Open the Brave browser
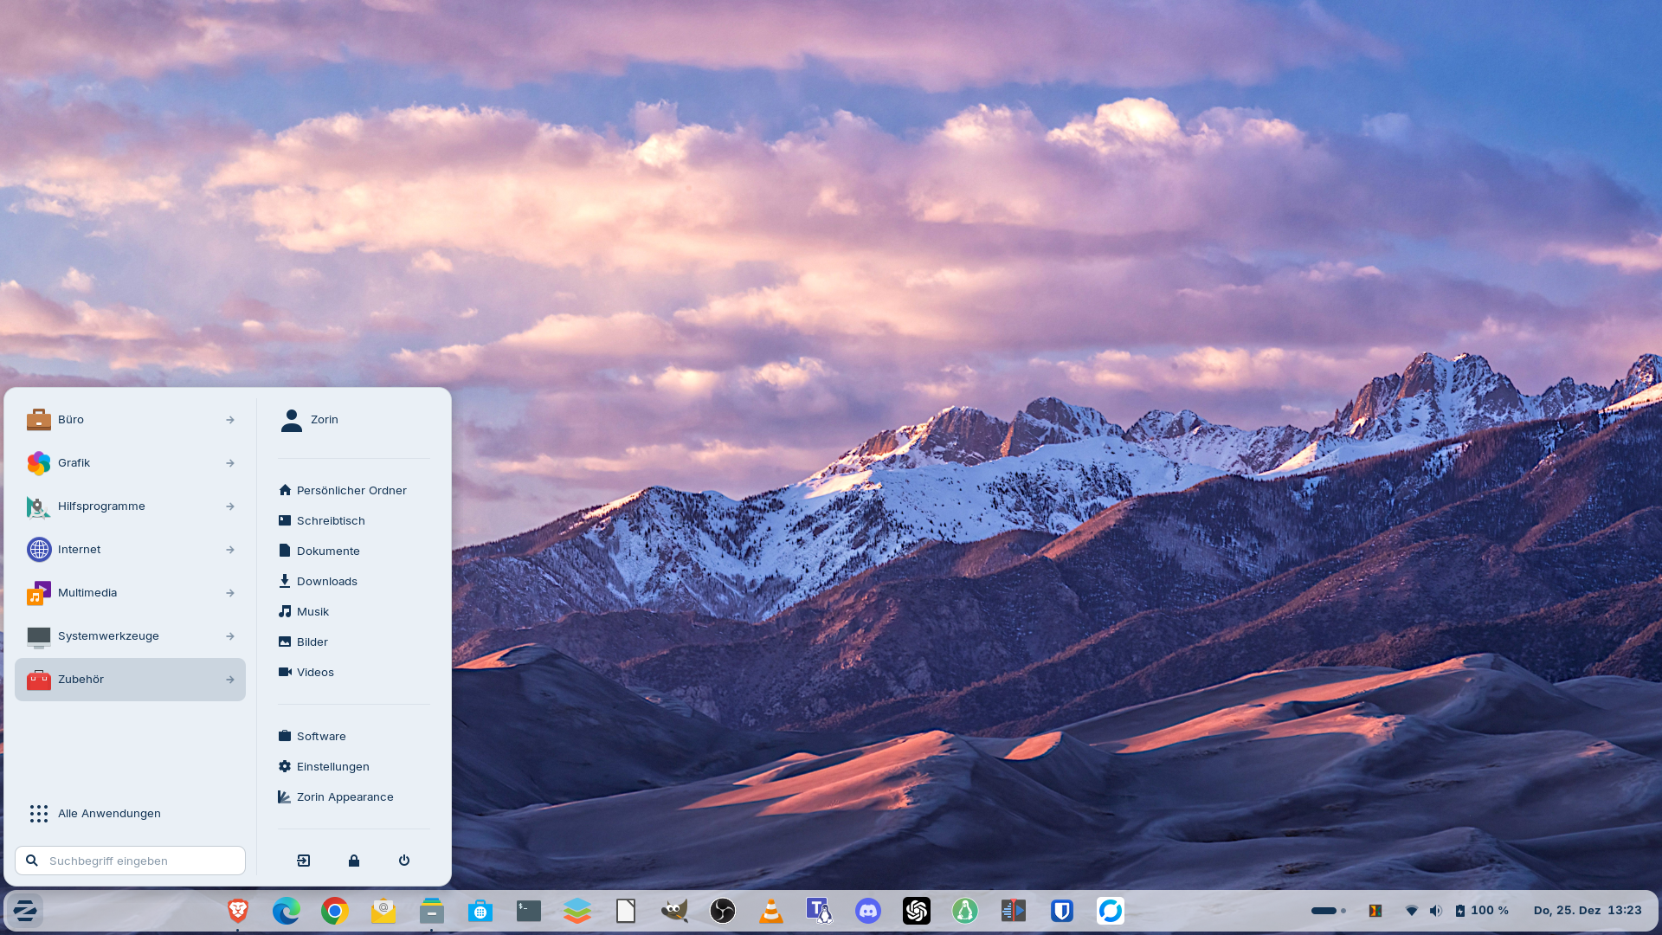Viewport: 1662px width, 935px height. click(238, 910)
